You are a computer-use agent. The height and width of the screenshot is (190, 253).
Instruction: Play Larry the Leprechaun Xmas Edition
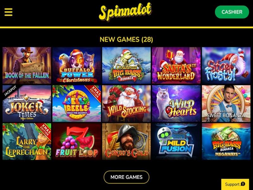pos(27,141)
